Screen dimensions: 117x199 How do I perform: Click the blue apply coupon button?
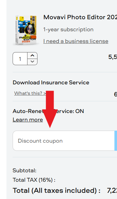(116, 141)
